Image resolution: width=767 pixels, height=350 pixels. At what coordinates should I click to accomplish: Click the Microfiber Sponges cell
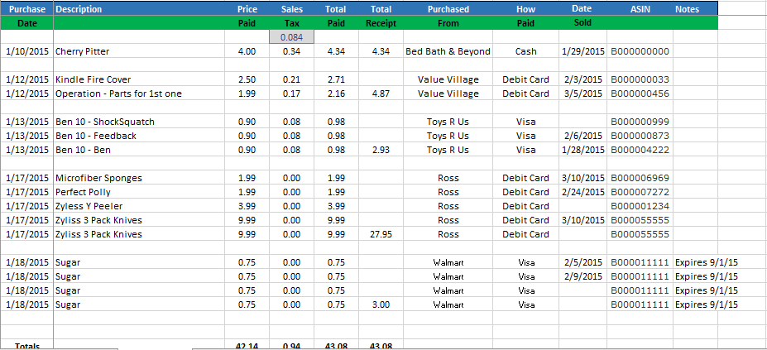click(139, 178)
